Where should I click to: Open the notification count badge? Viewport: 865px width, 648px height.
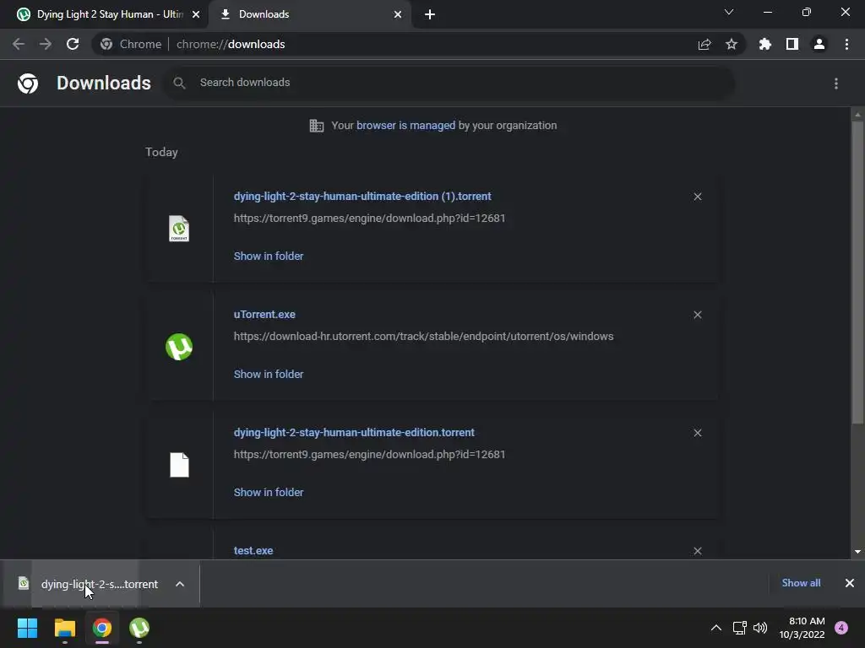click(x=841, y=628)
